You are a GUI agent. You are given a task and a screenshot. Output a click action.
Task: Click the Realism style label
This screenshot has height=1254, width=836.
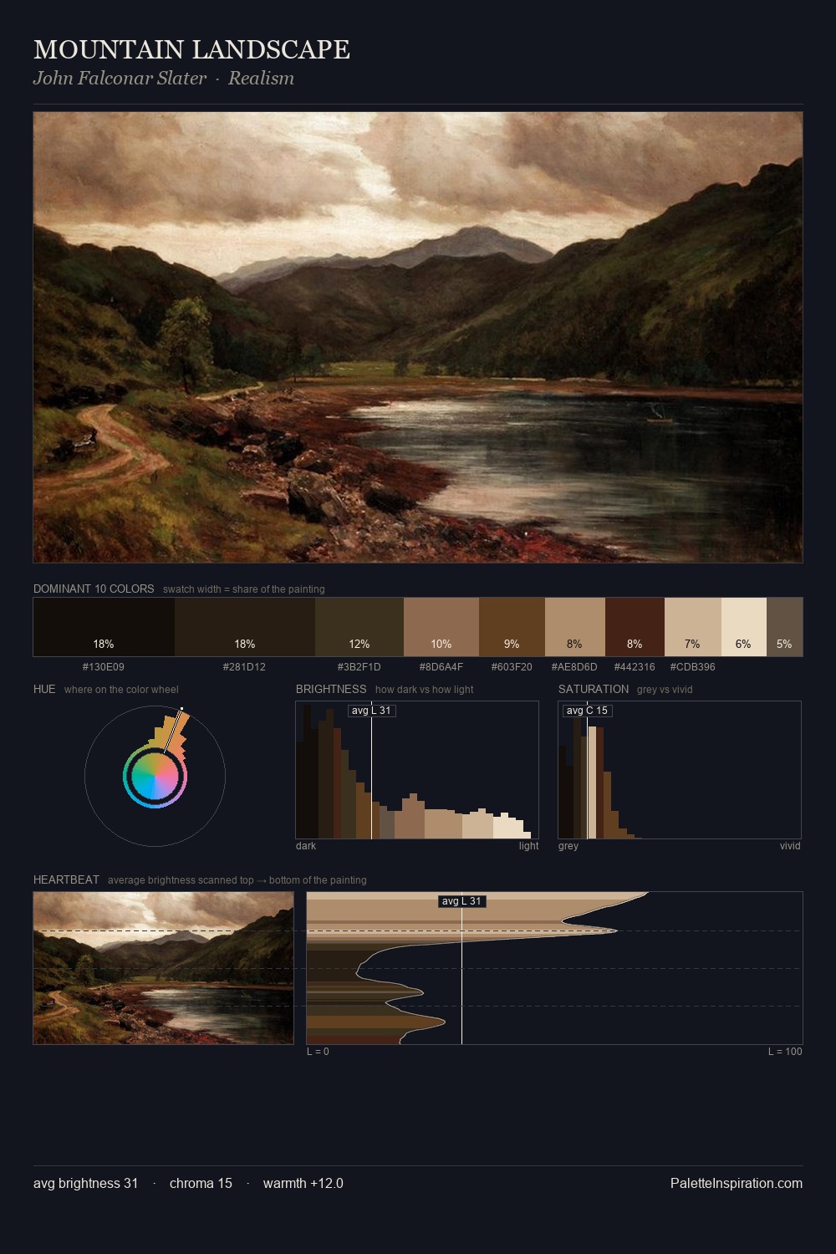[x=261, y=79]
